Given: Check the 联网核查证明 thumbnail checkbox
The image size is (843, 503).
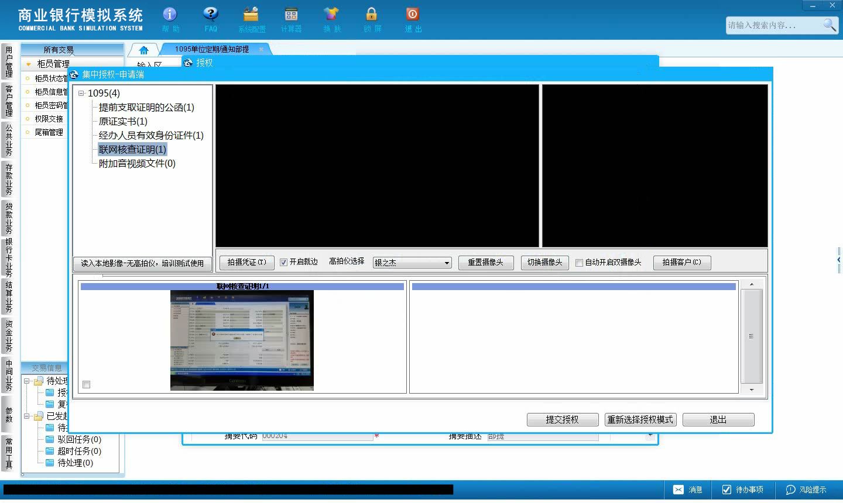Looking at the screenshot, I should [x=86, y=384].
